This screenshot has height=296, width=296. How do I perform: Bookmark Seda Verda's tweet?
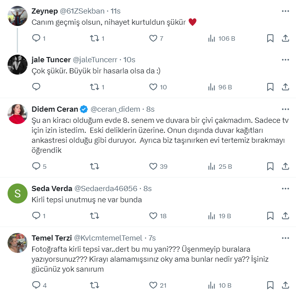point(270,216)
